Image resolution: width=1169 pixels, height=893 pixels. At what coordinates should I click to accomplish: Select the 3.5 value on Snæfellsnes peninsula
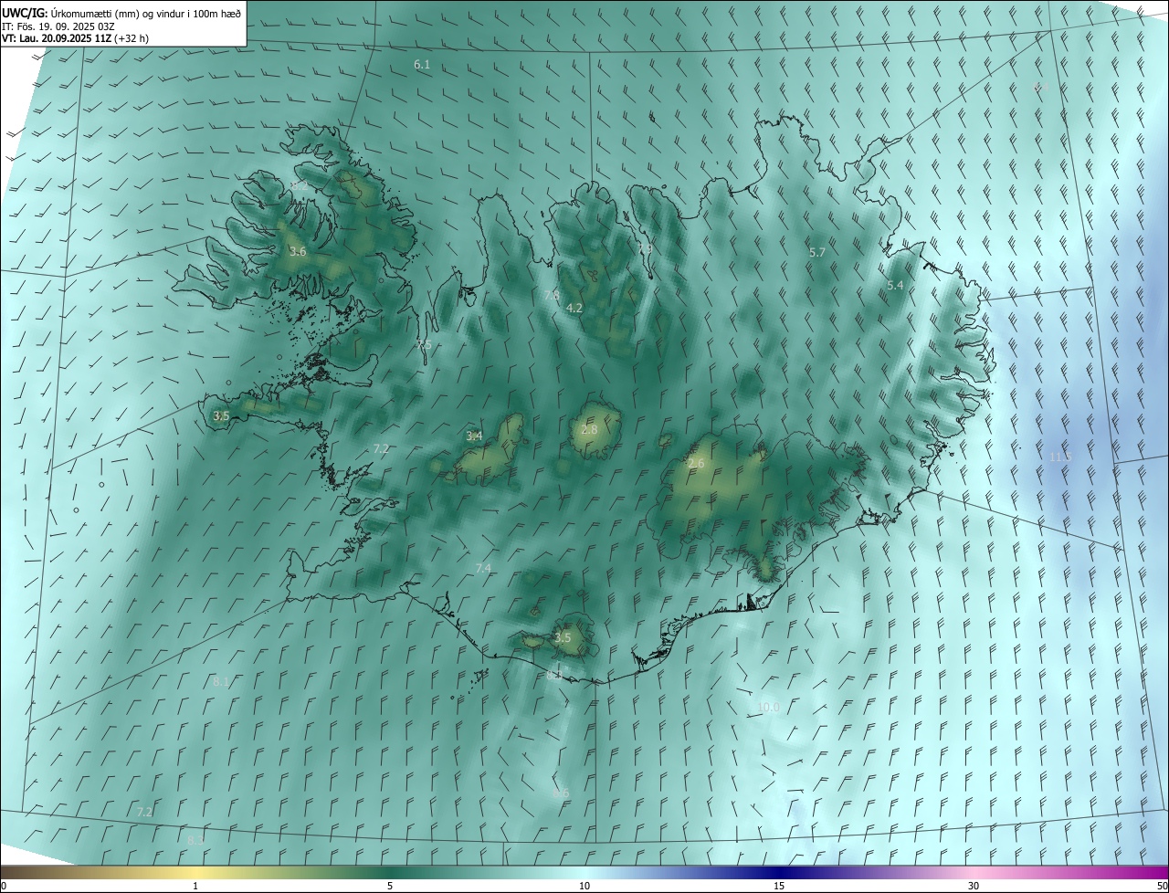(221, 415)
